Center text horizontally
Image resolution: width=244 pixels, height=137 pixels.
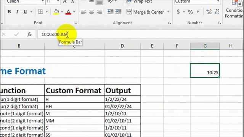91,12
